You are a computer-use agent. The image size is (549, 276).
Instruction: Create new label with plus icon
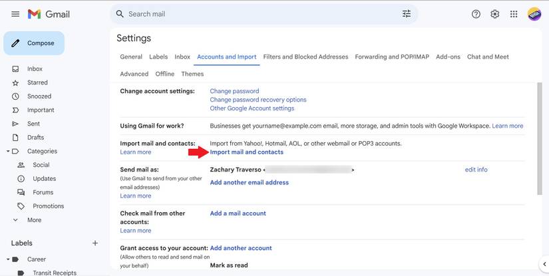click(x=95, y=243)
